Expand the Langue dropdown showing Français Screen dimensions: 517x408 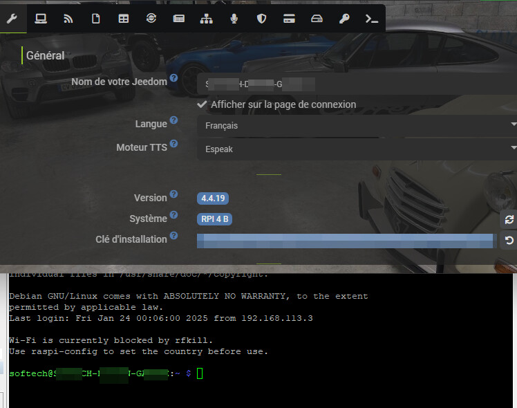point(357,126)
